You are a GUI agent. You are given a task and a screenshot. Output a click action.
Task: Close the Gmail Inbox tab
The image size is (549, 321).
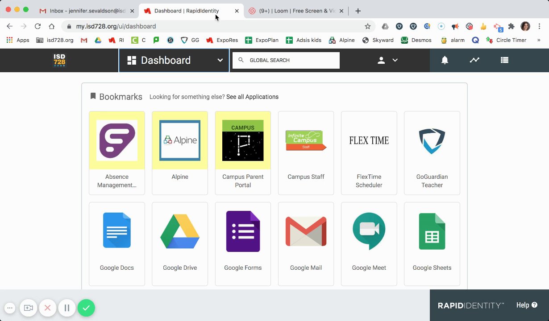click(x=132, y=11)
